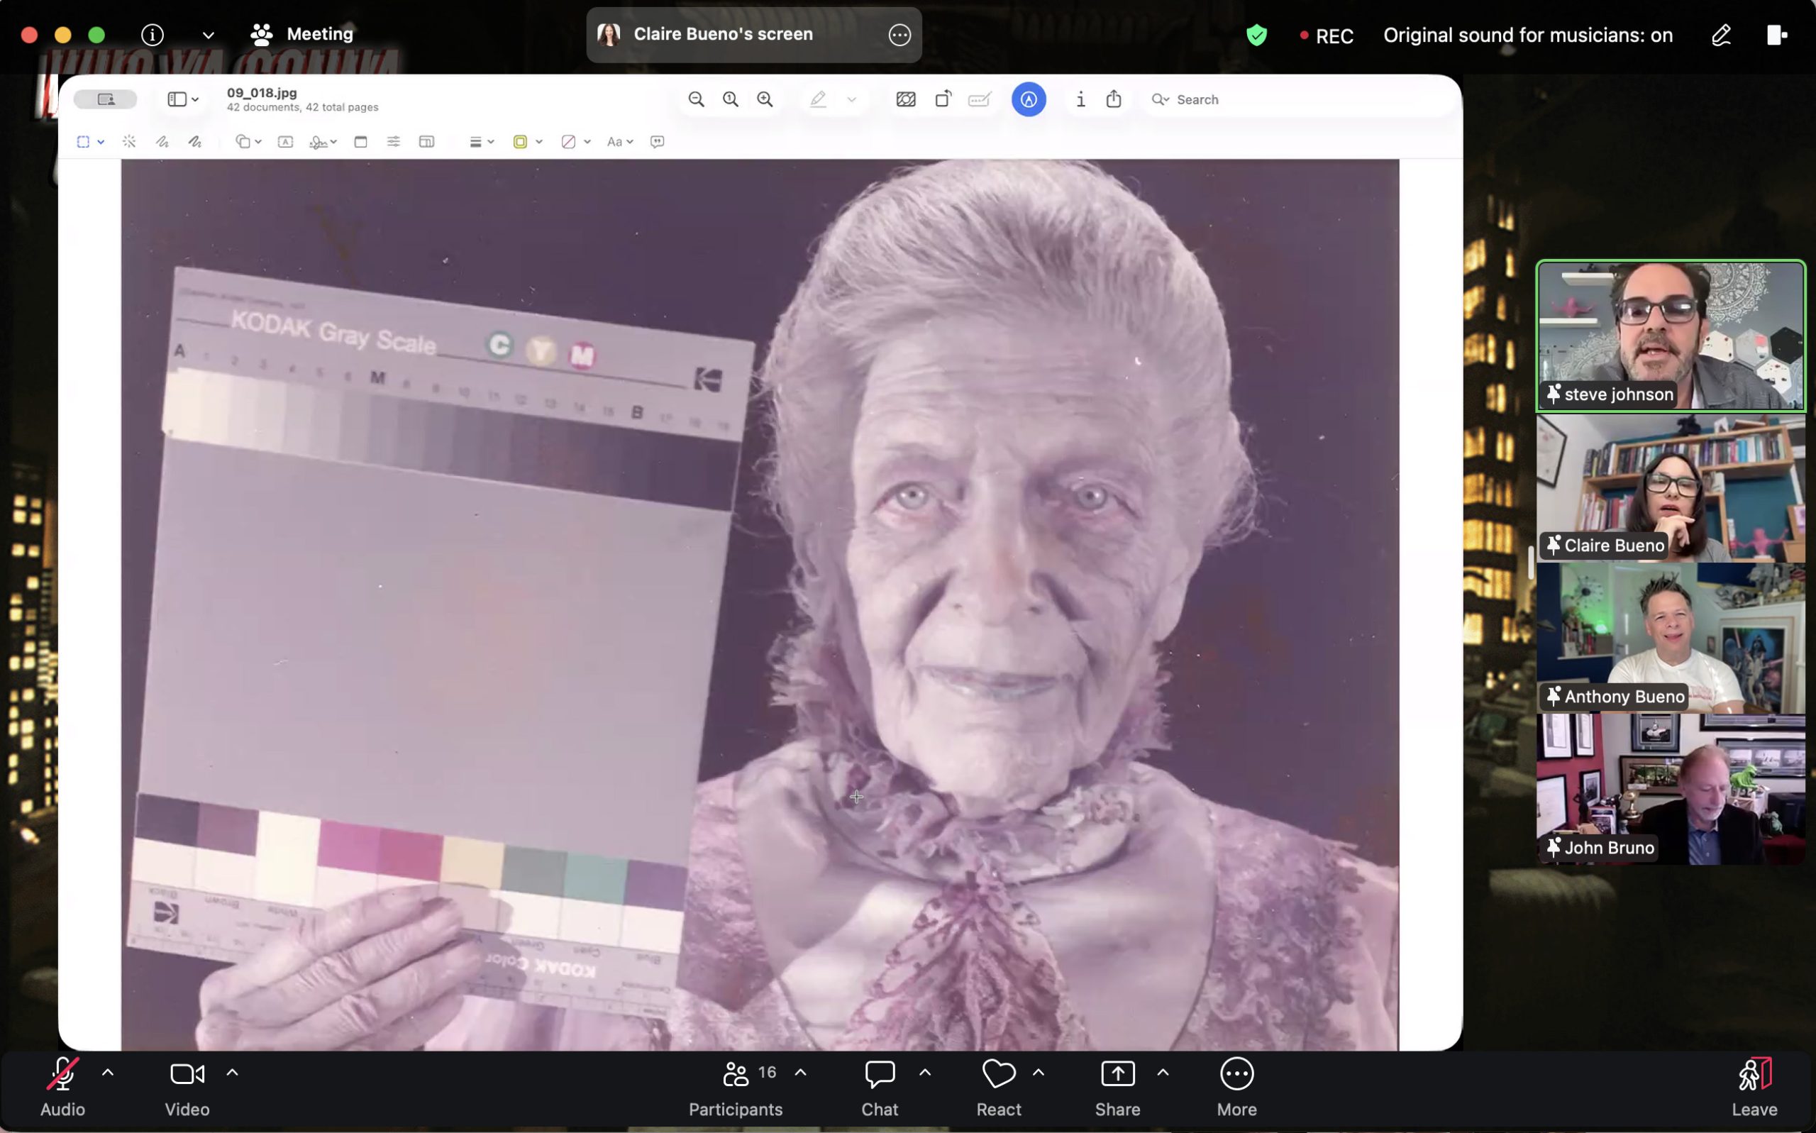Expand Video options caret
Screen dimensions: 1816x1133
tap(232, 1072)
